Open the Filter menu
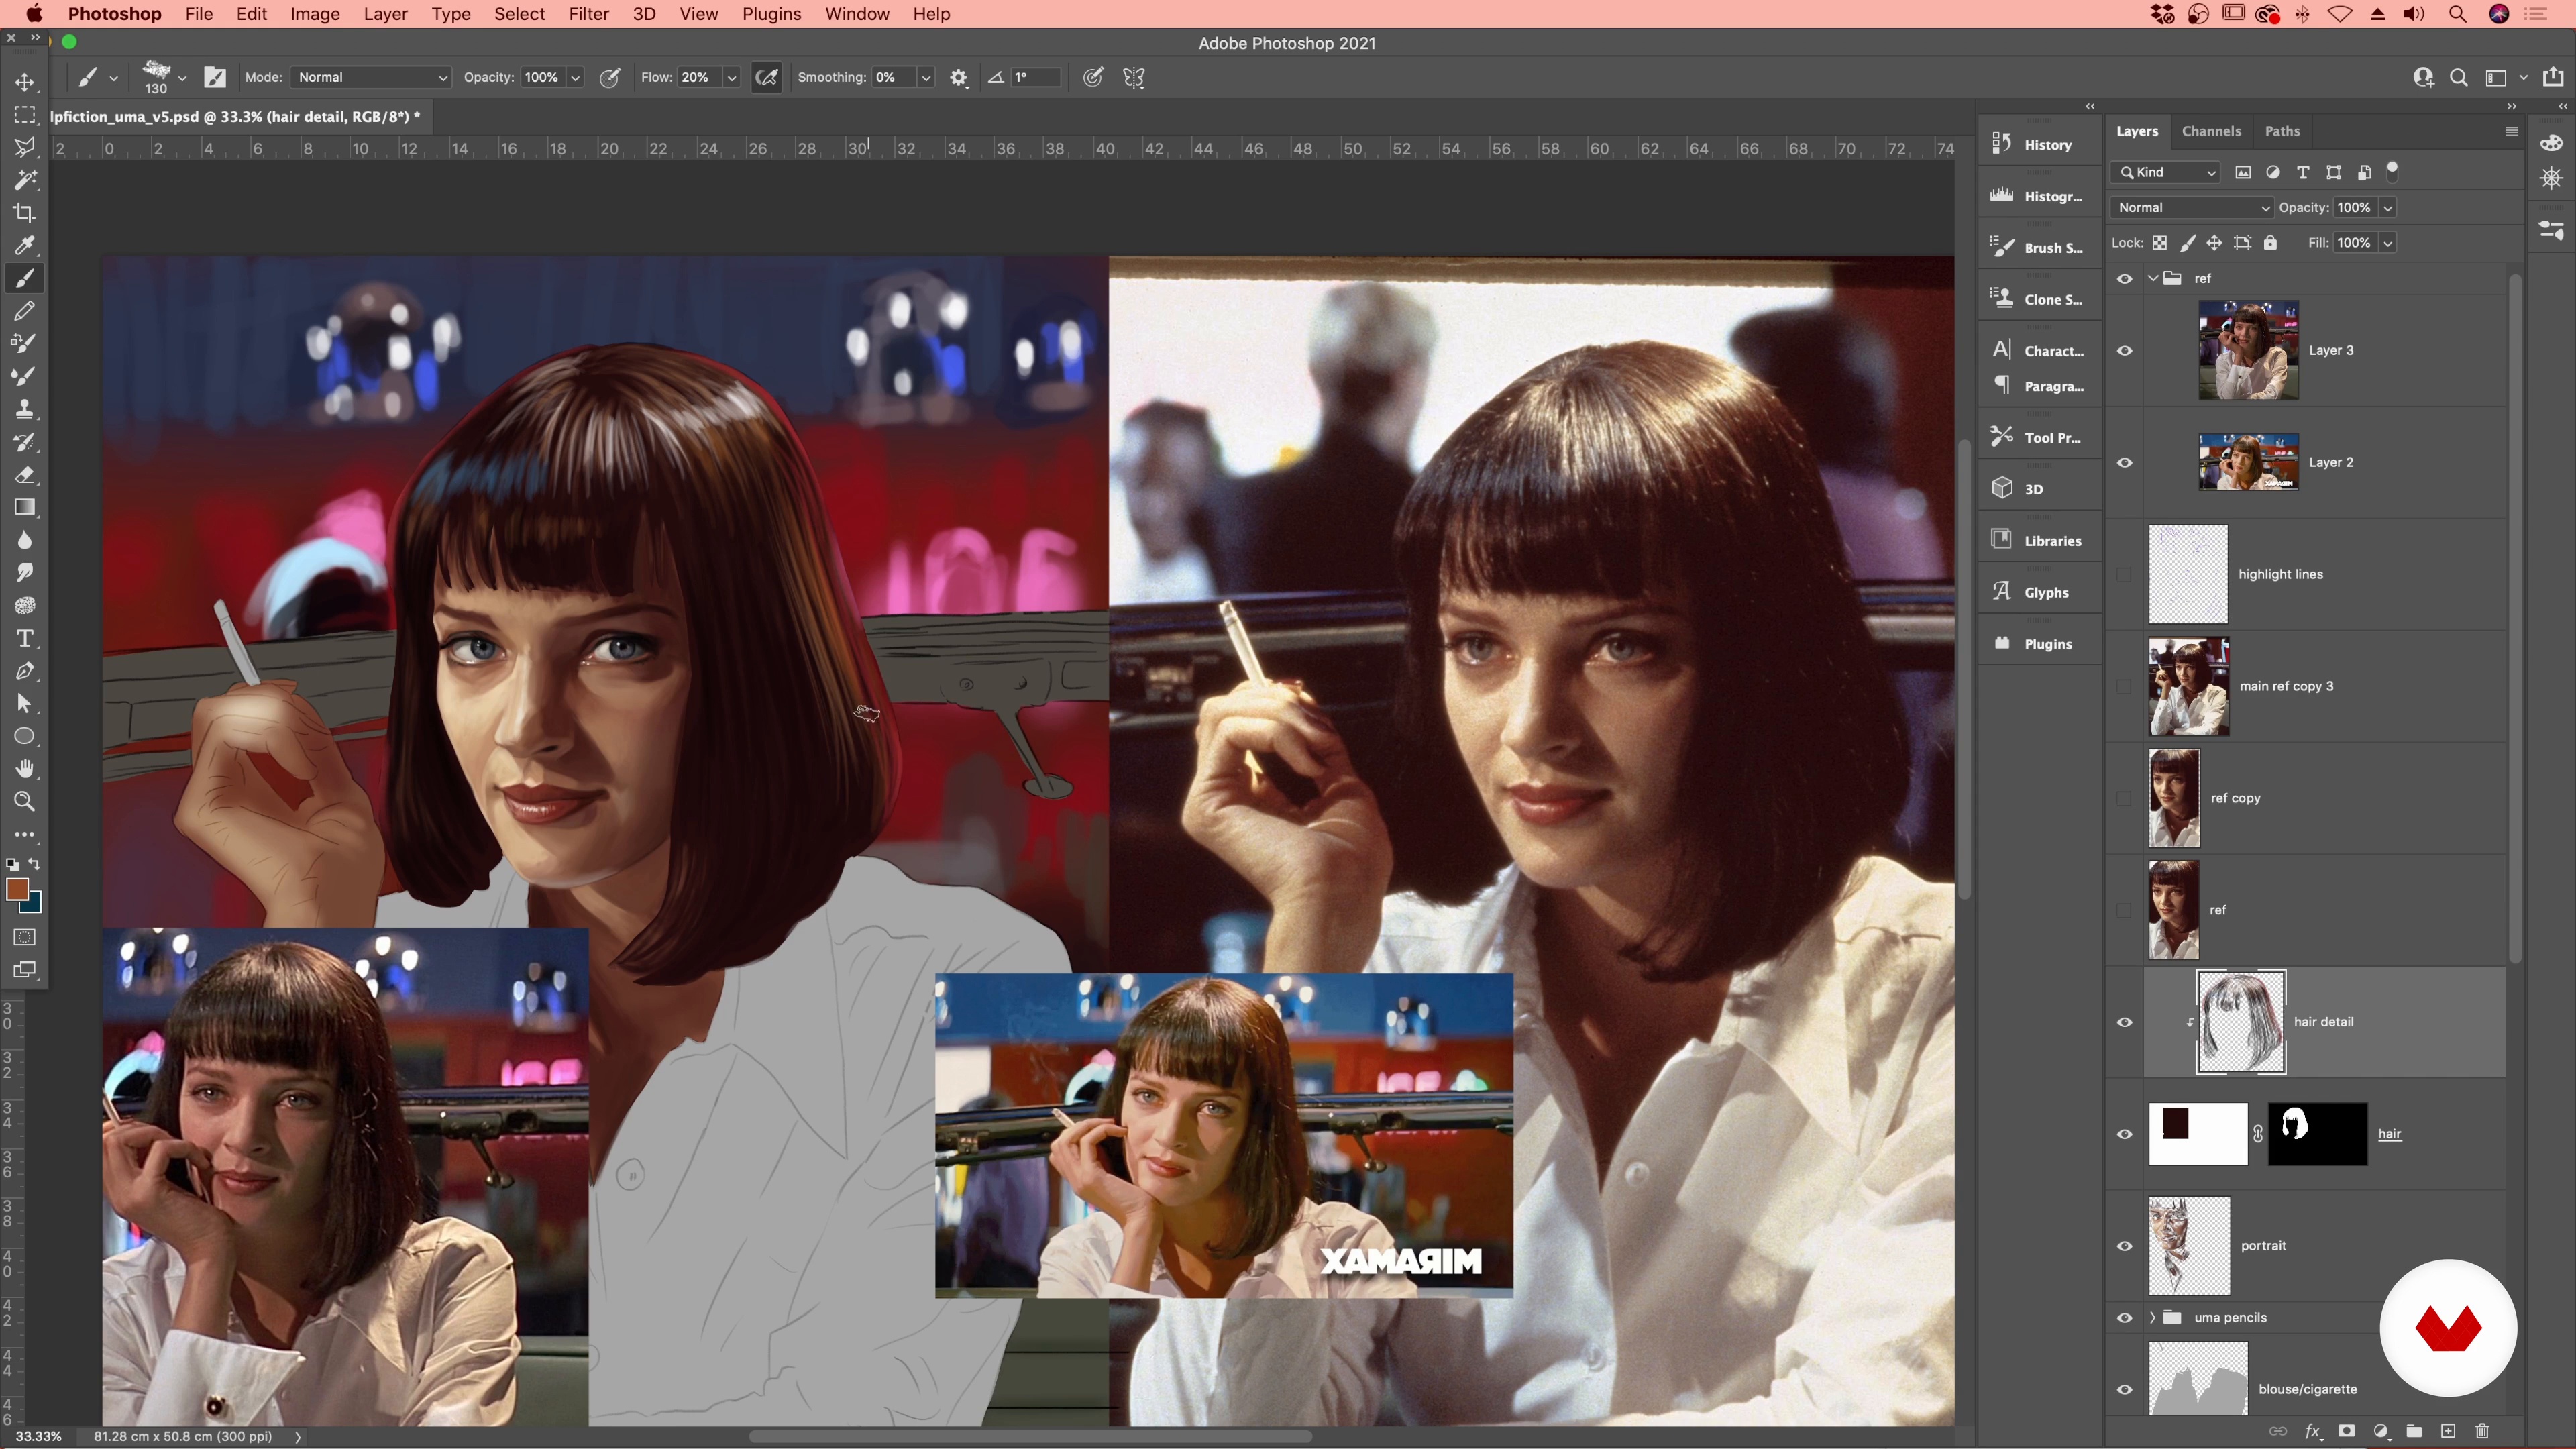Image resolution: width=2576 pixels, height=1449 pixels. pyautogui.click(x=588, y=14)
